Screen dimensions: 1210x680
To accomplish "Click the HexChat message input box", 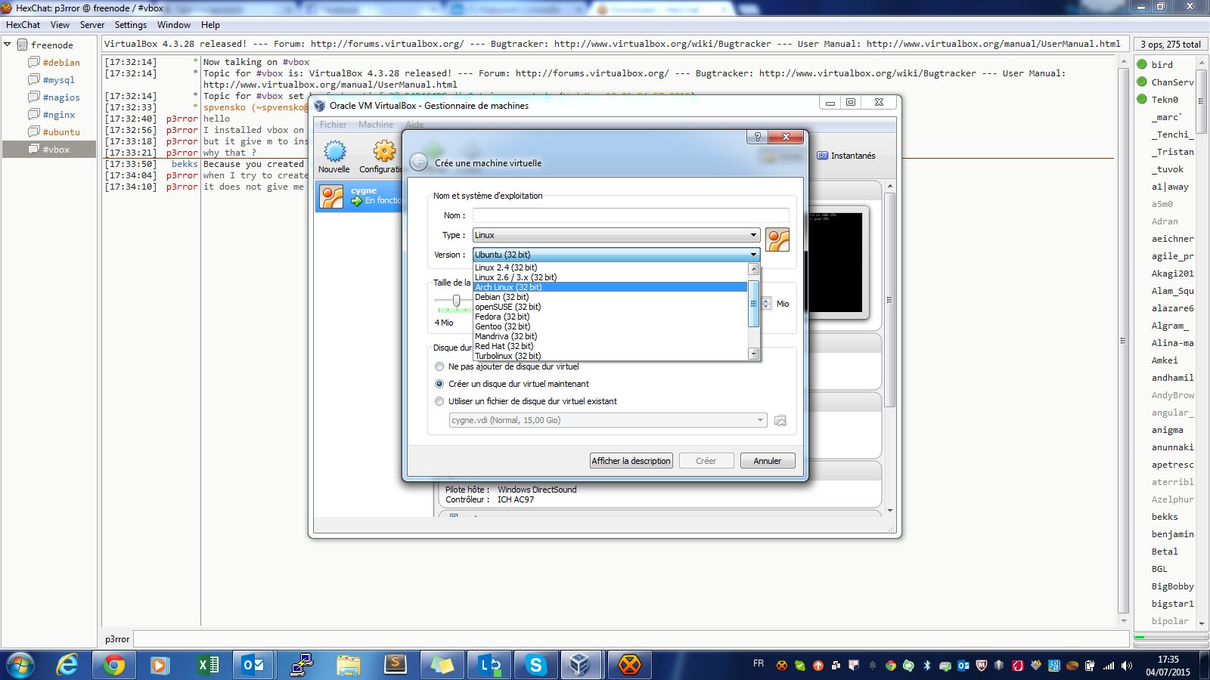I will [630, 639].
